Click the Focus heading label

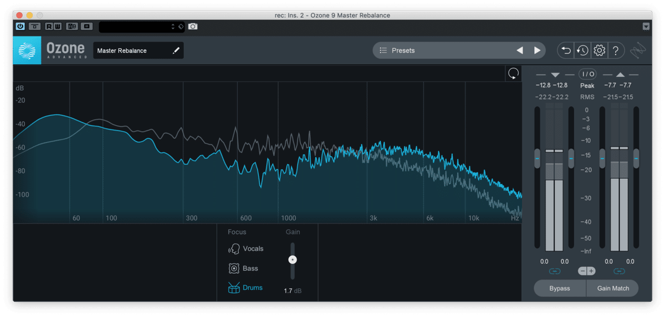[x=237, y=232]
